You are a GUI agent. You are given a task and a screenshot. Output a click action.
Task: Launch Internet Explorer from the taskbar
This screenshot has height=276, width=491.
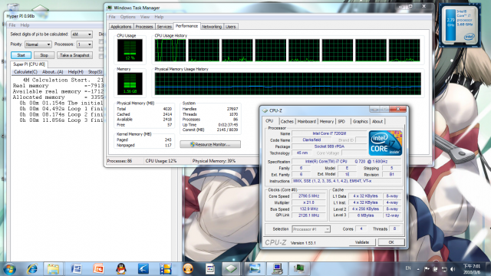[32, 269]
